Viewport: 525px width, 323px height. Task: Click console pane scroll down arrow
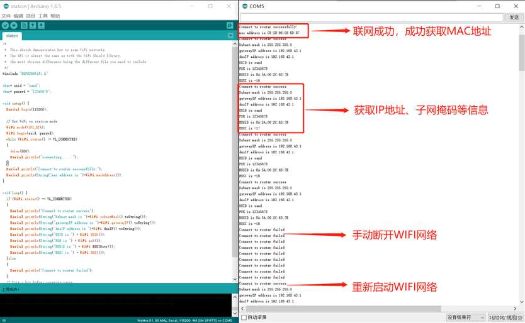point(235,314)
